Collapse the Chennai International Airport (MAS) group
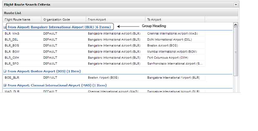The width and height of the screenshot is (258, 131). pos(5,85)
